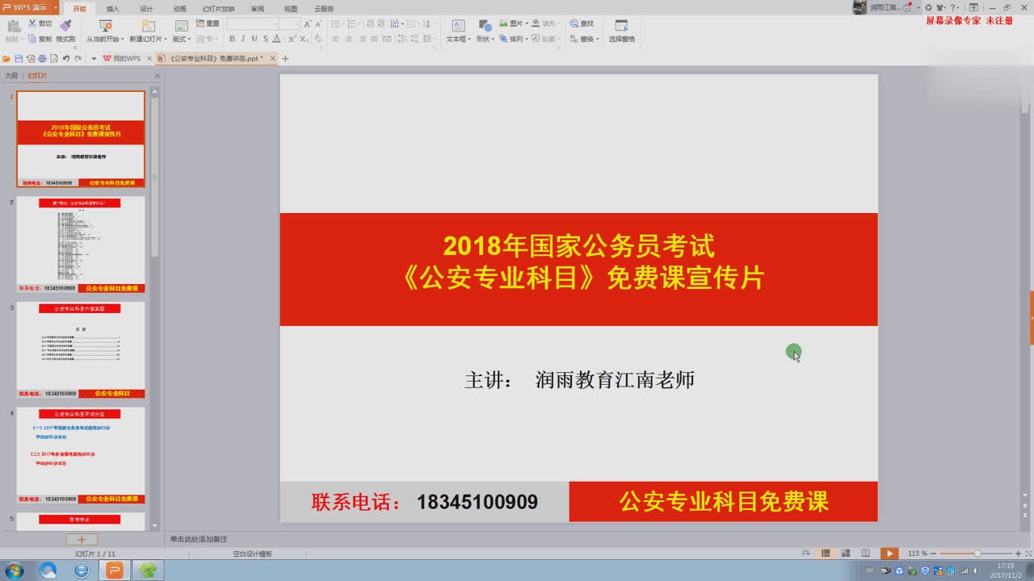Toggle the notes pane button in status bar

(x=806, y=553)
